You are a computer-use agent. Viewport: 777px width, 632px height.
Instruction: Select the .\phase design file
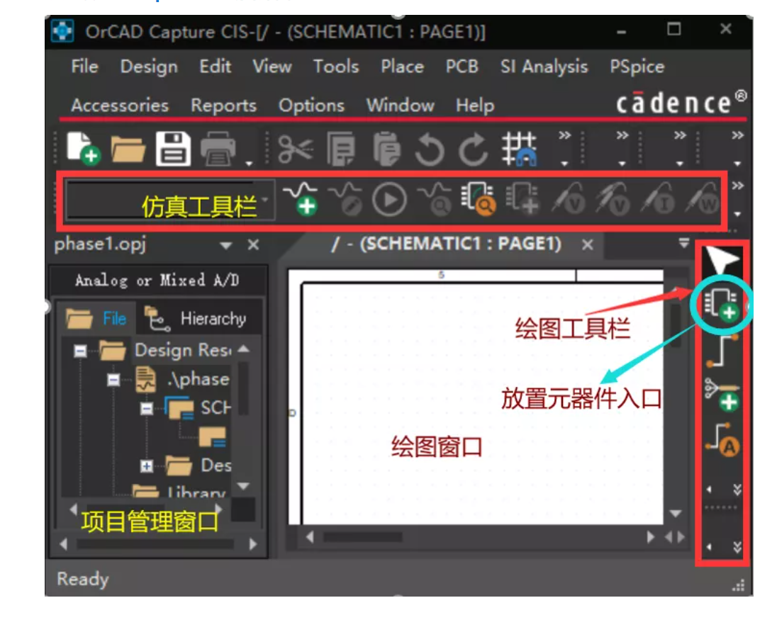click(182, 379)
